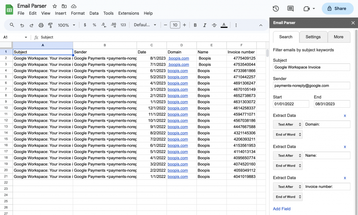This screenshot has width=358, height=215.
Task: Change Text After dropdown for Name field
Action: (x=288, y=156)
